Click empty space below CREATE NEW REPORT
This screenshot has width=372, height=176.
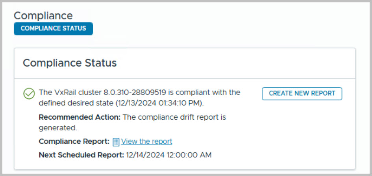(302, 130)
